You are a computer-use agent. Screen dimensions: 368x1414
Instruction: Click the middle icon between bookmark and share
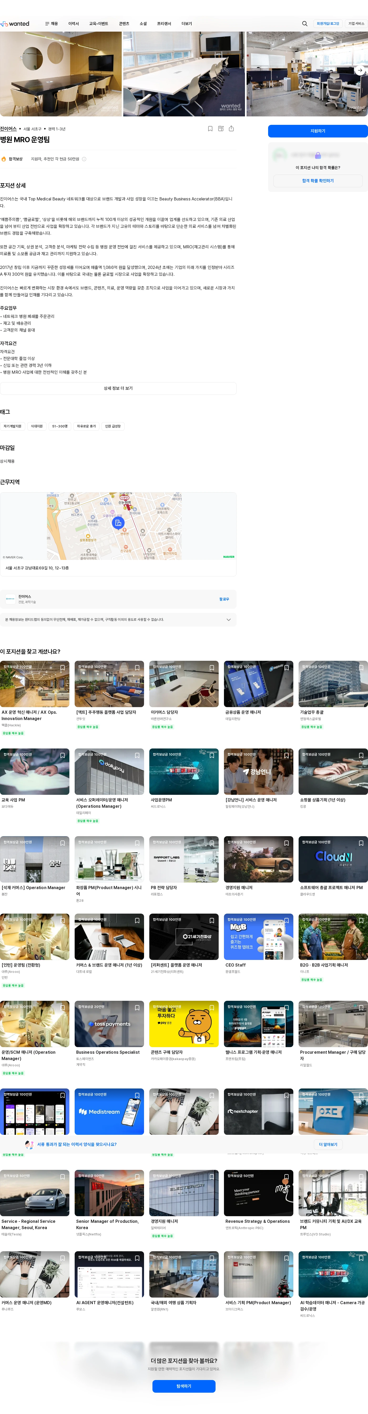[221, 129]
